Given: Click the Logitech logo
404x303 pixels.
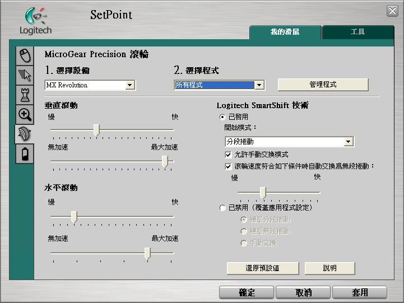Looking at the screenshot, I should [35, 21].
